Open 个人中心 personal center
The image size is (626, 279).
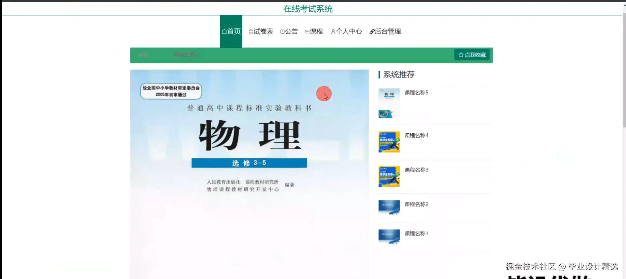tap(346, 31)
